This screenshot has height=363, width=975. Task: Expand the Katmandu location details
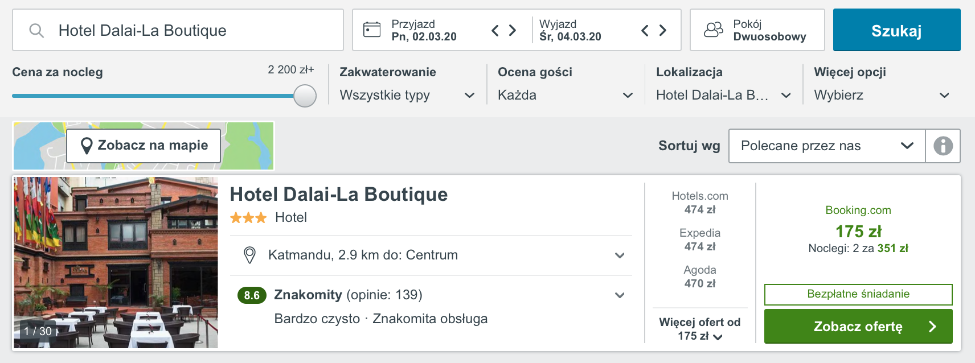[620, 255]
